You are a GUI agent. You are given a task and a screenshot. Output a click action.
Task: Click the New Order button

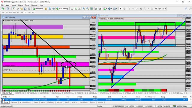(38, 9)
